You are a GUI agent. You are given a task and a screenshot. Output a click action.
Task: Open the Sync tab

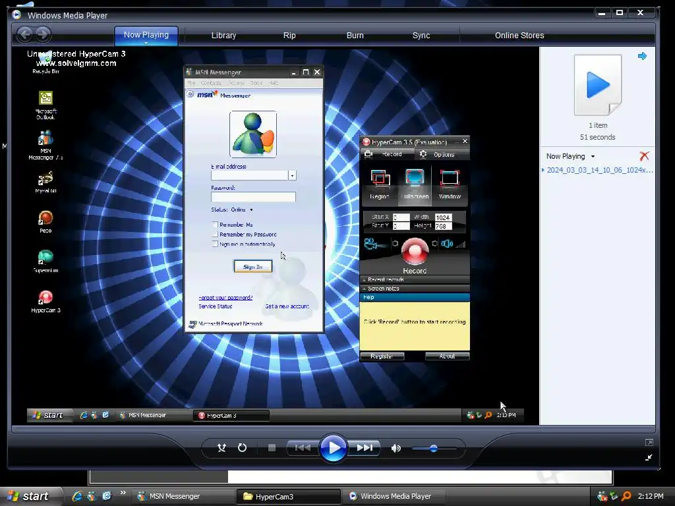pyautogui.click(x=421, y=36)
